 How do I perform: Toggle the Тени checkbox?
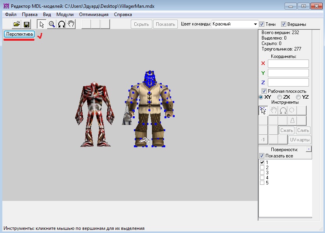[x=262, y=24]
